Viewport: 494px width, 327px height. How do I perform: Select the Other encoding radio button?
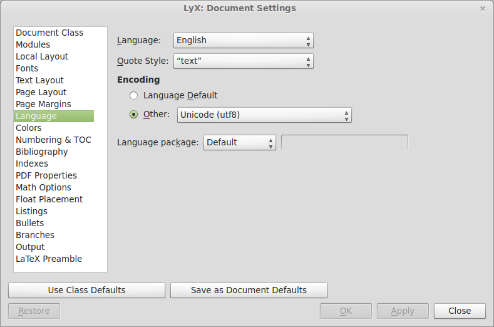pyautogui.click(x=133, y=115)
